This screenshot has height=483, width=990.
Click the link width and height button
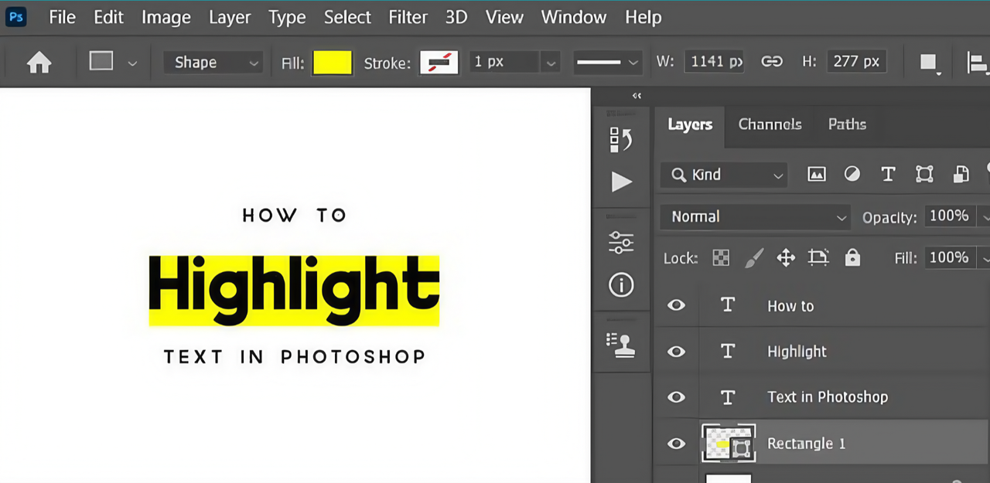(x=772, y=61)
